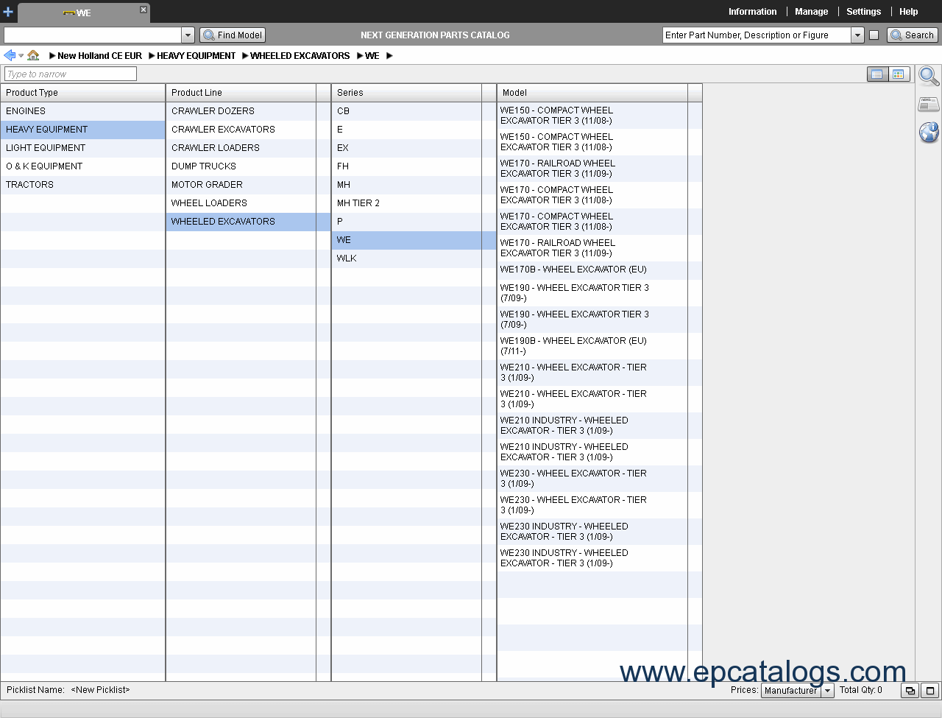
Task: Click the Find Model button
Action: [x=233, y=35]
